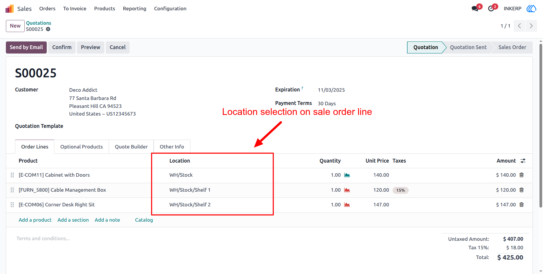Open the Catalog link
Screen dimensions: 543x274
(144, 220)
